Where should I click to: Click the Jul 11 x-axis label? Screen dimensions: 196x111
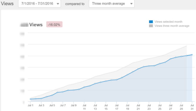[84, 107]
